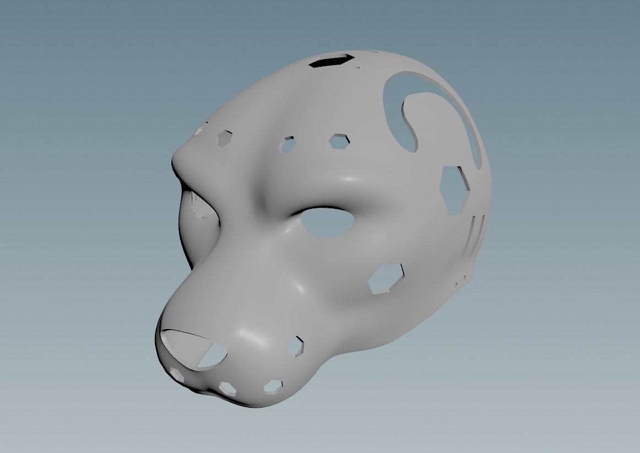Select the leftmost hexagonal hole under the muzzle

coord(178,374)
